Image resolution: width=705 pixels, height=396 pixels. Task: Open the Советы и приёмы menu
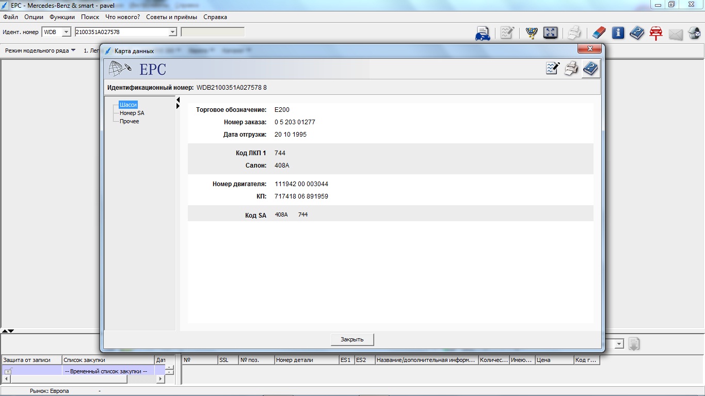[x=172, y=17]
